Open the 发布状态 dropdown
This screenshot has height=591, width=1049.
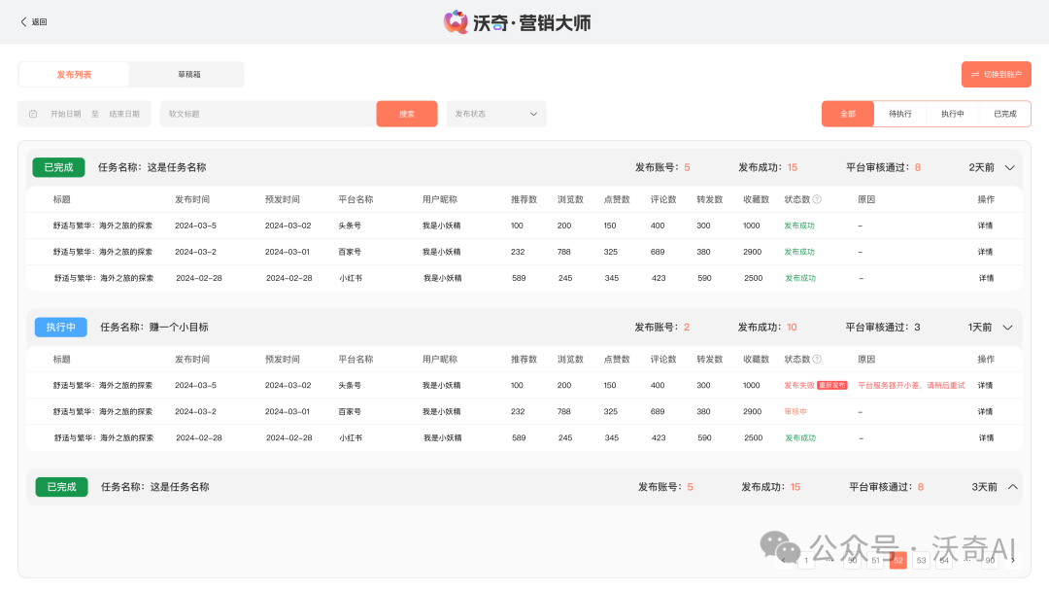(495, 114)
